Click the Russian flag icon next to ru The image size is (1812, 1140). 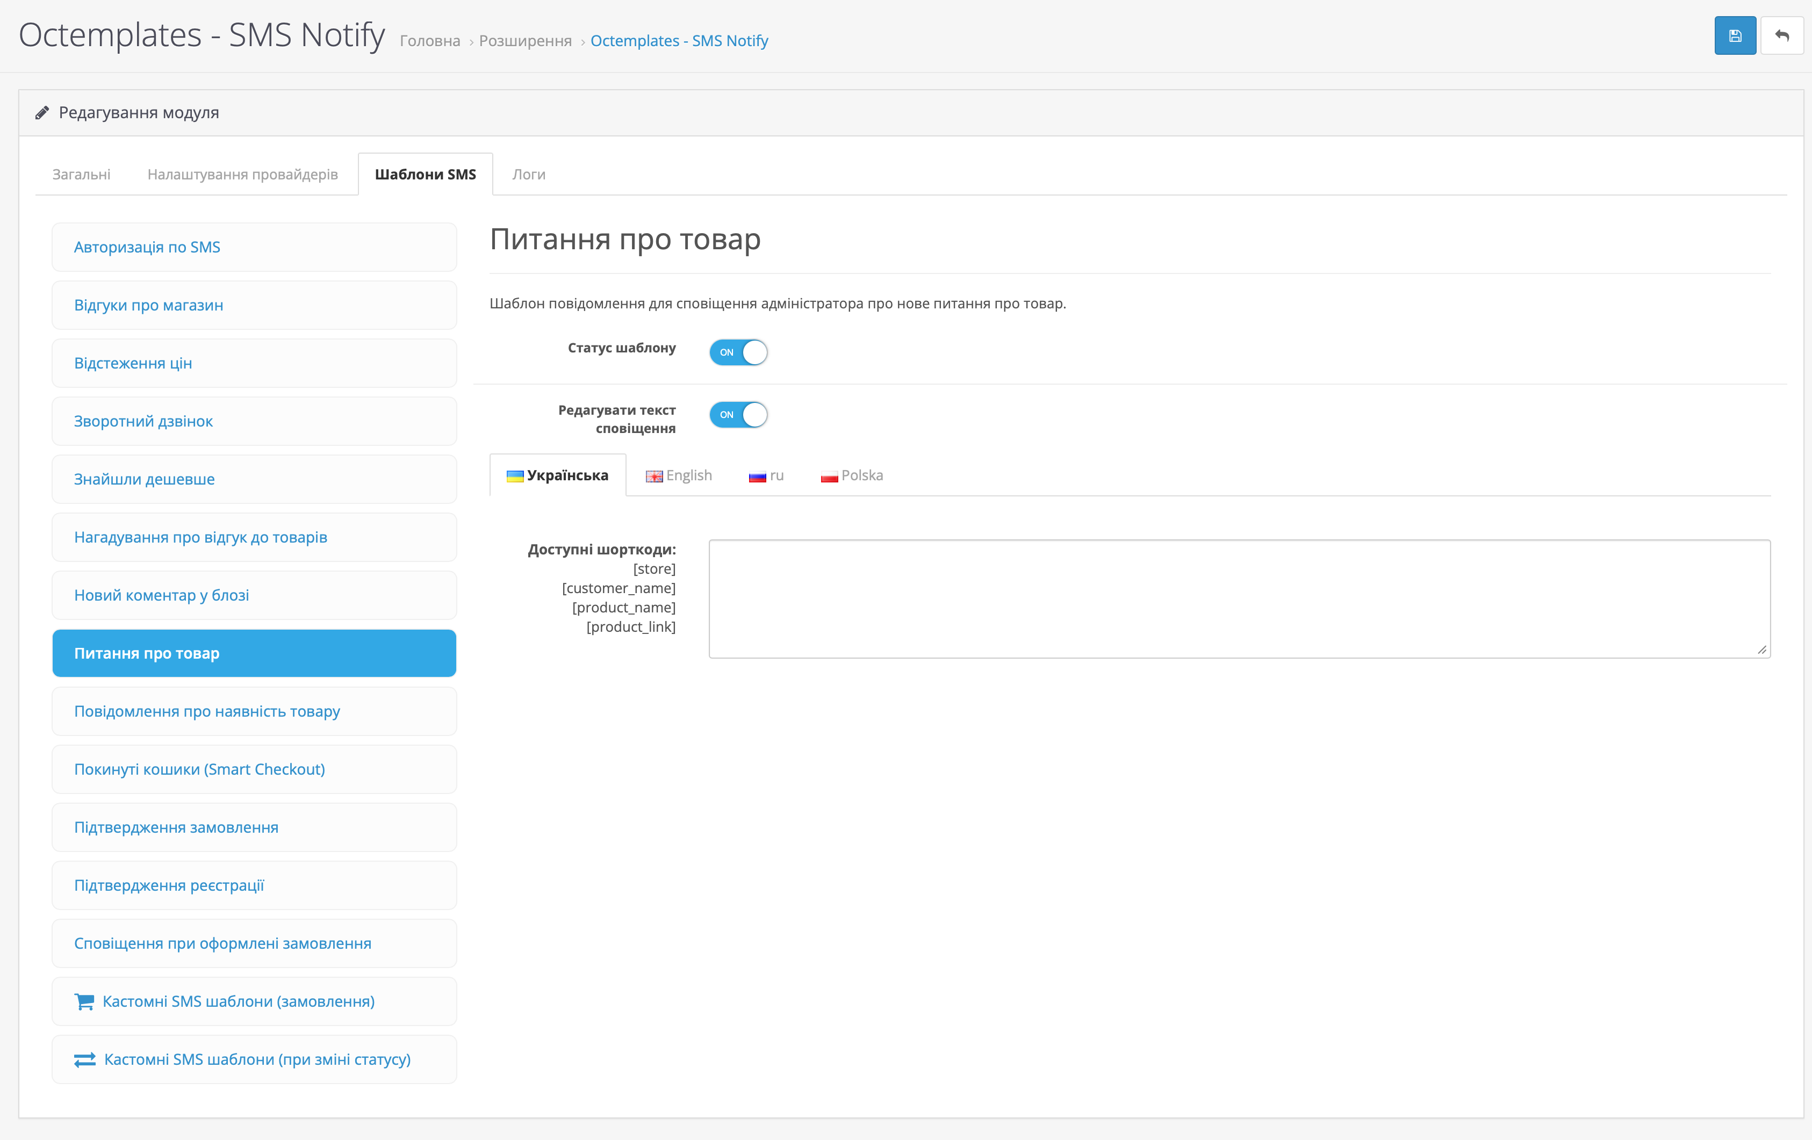(757, 477)
